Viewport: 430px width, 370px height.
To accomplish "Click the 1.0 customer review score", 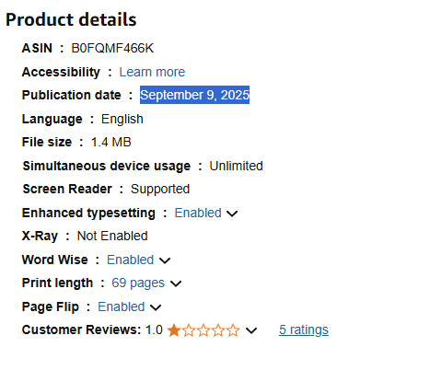I will pos(154,330).
